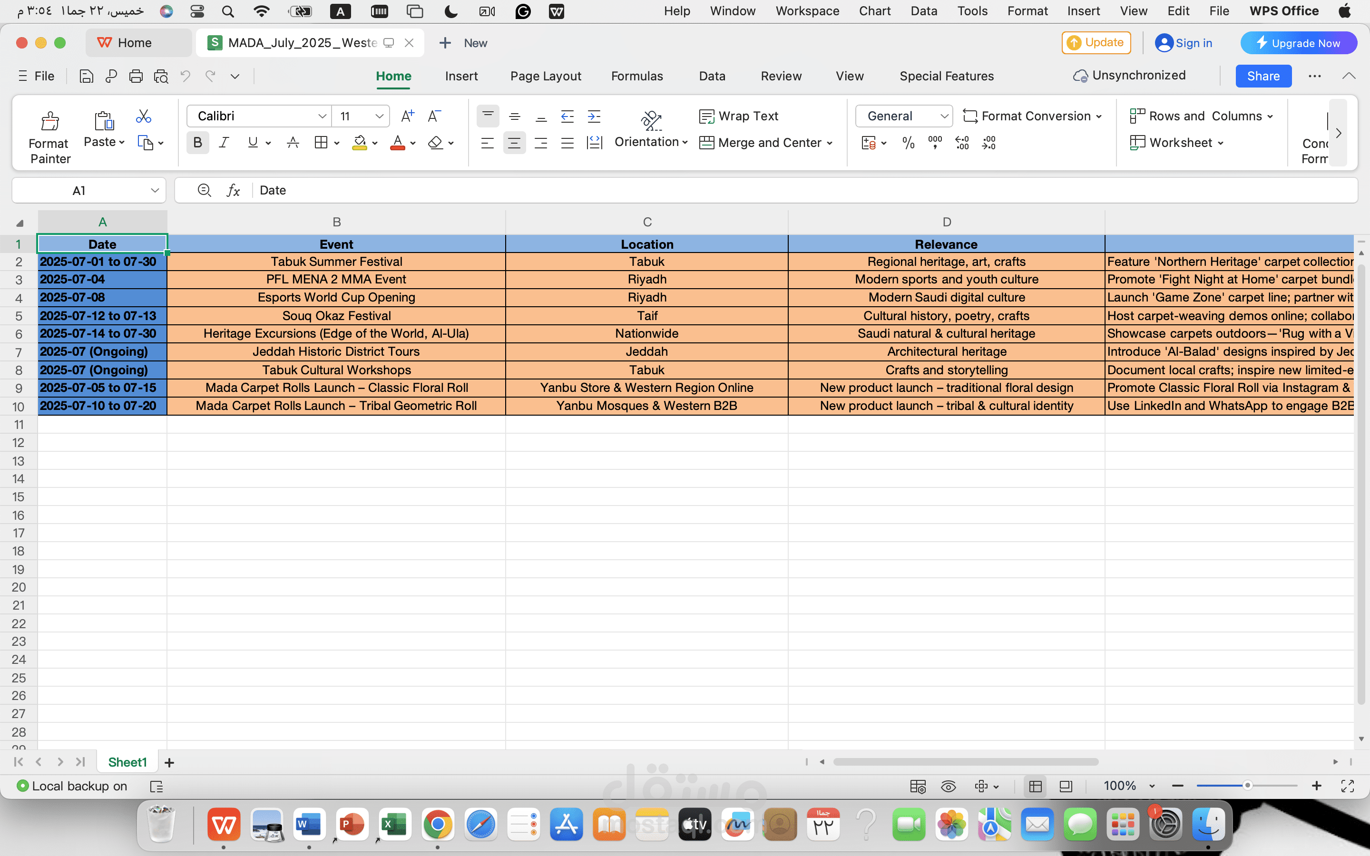The width and height of the screenshot is (1370, 856).
Task: Expand Merge and Center dropdown
Action: pyautogui.click(x=829, y=143)
